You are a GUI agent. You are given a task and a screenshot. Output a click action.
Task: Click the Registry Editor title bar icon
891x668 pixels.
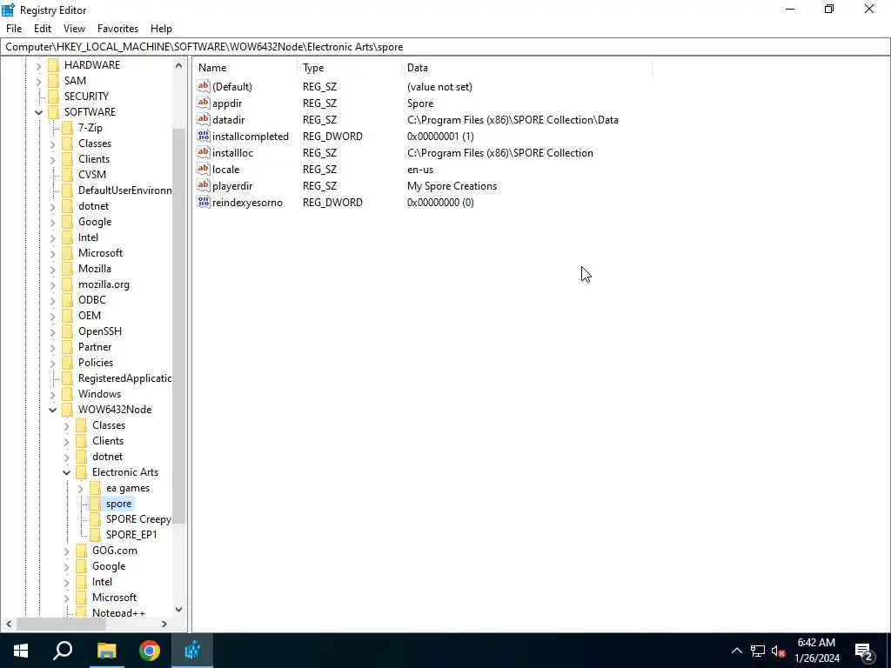click(8, 10)
